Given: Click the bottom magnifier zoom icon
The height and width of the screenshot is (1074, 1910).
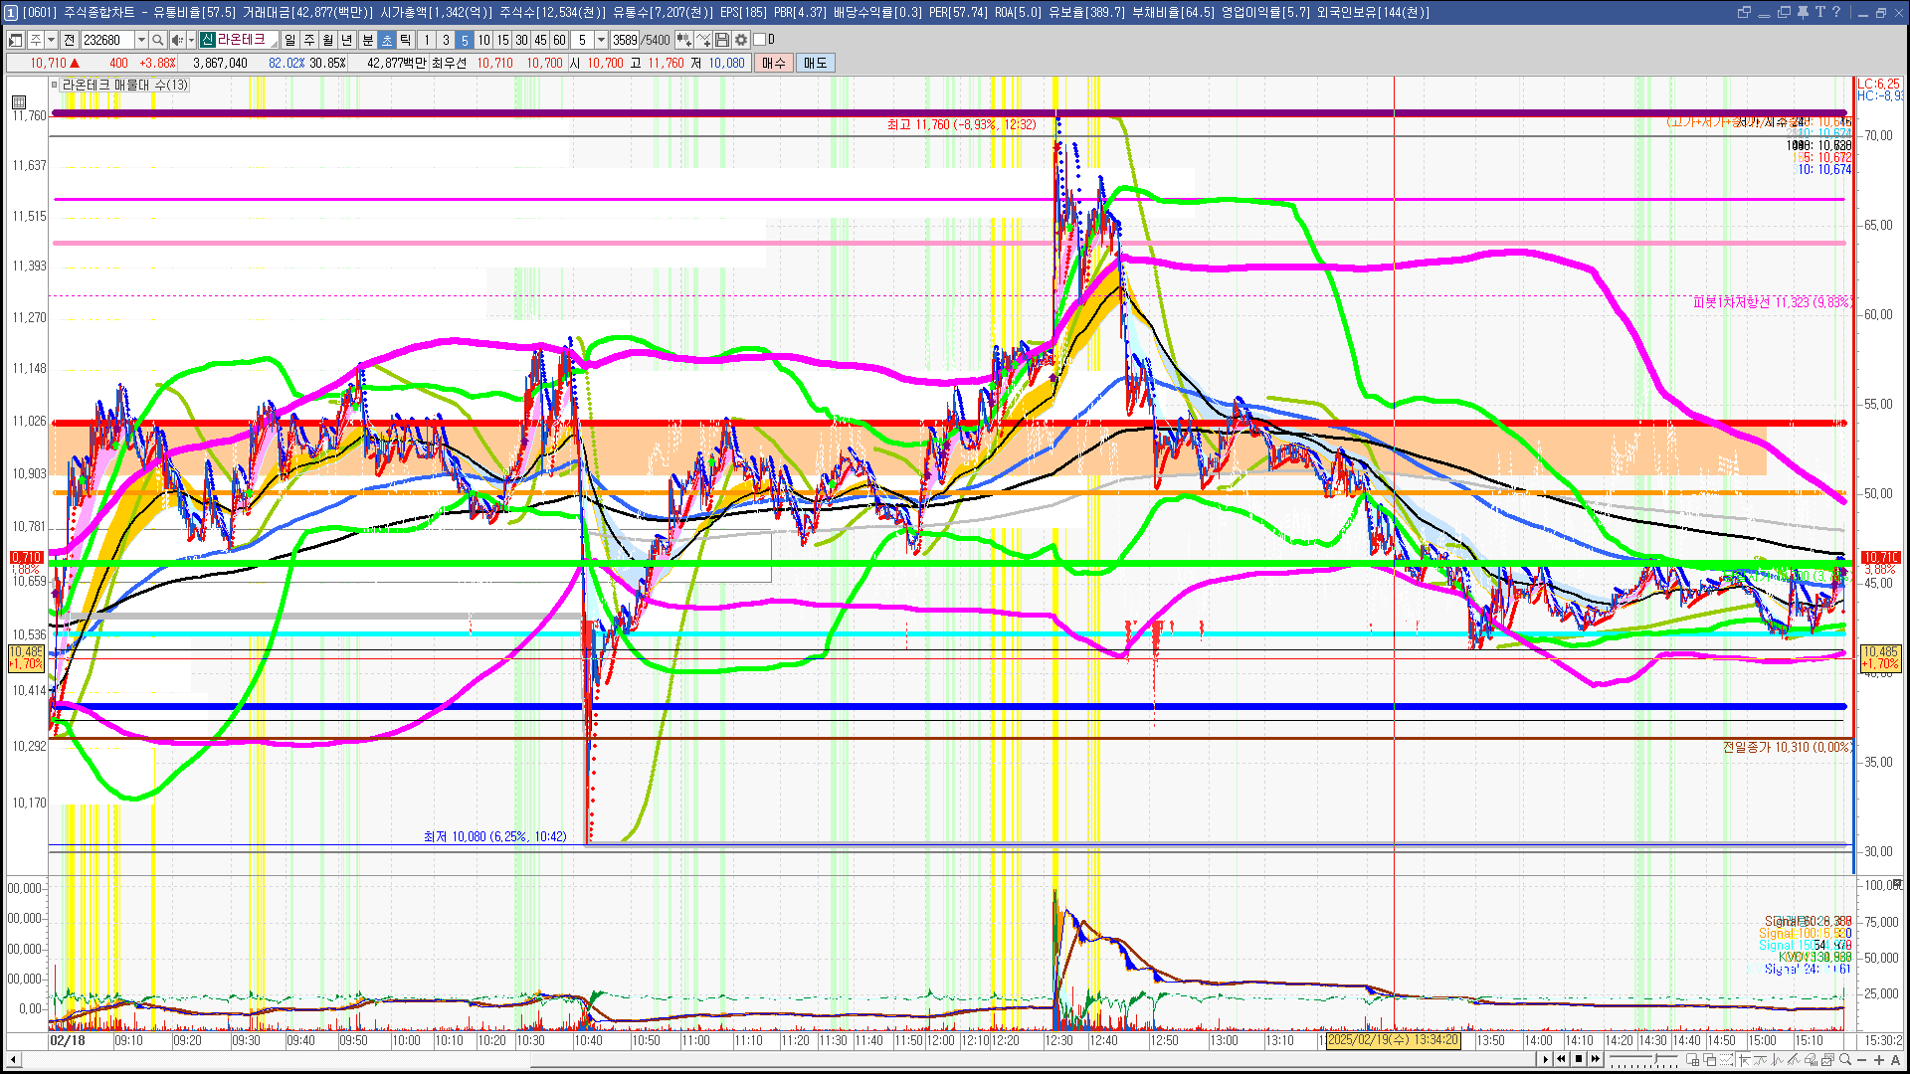Looking at the screenshot, I should coord(1845,1060).
